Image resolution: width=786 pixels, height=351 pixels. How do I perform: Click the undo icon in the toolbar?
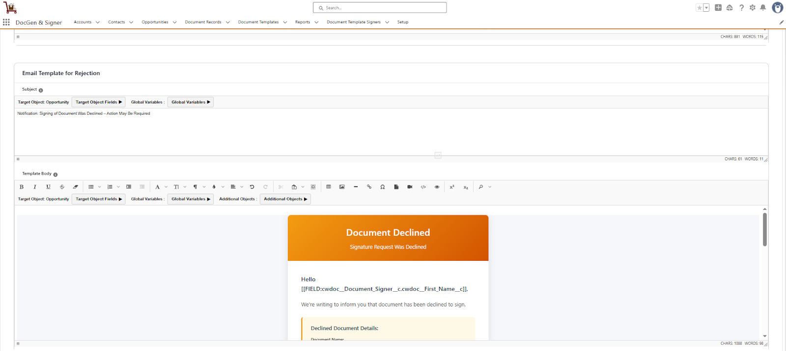252,187
